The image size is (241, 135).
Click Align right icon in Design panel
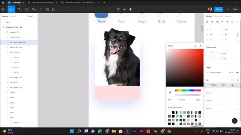tap(217, 22)
